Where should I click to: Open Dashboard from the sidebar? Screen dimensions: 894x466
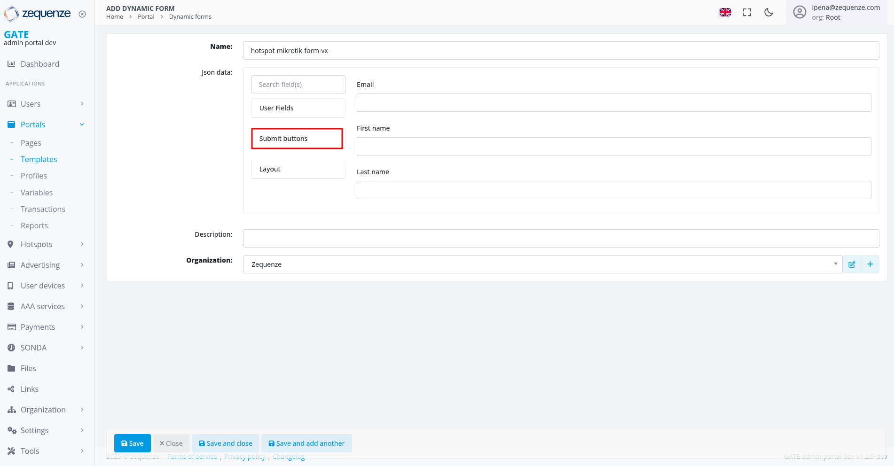coord(40,64)
